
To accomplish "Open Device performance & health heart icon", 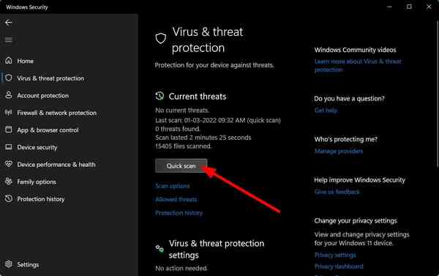I will tap(9, 164).
